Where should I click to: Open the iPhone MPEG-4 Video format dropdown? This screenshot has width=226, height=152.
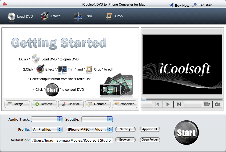point(89,129)
